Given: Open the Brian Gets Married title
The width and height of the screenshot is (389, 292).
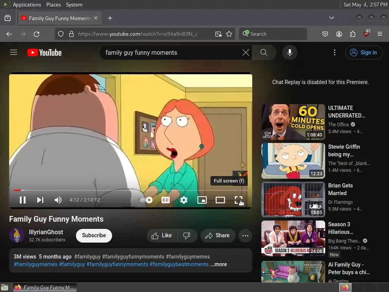Looking at the screenshot, I should (340, 189).
